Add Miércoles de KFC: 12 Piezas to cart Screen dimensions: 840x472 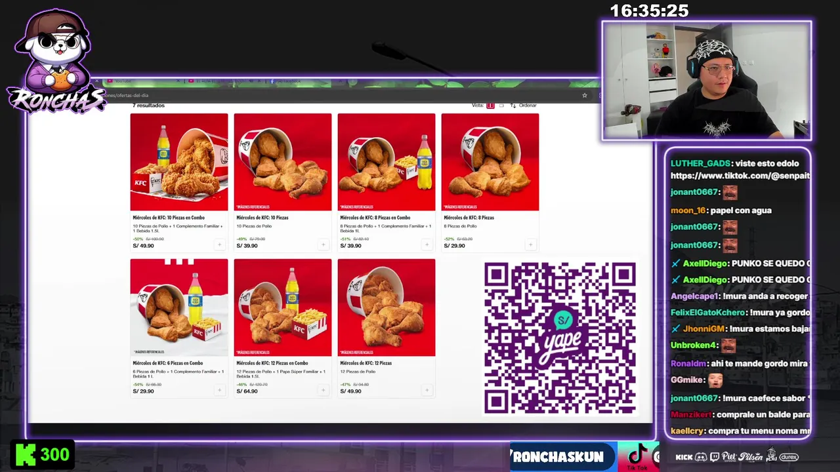[x=427, y=390]
